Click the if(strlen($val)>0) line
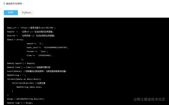This screenshot has width=169, height=105. click(x=28, y=83)
